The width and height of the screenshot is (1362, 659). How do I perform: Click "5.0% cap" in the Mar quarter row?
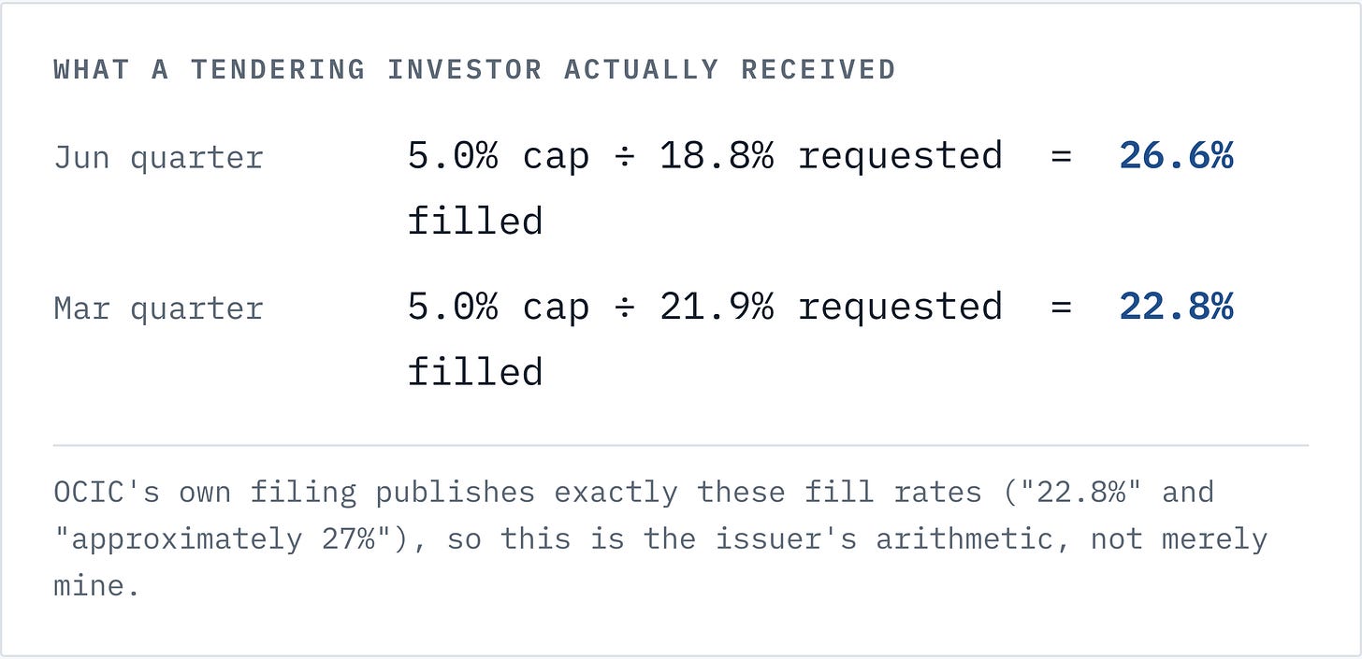pyautogui.click(x=499, y=307)
